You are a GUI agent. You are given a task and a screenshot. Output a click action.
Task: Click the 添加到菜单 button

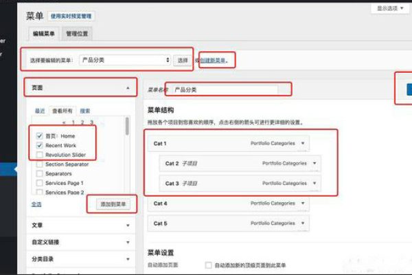(x=111, y=204)
